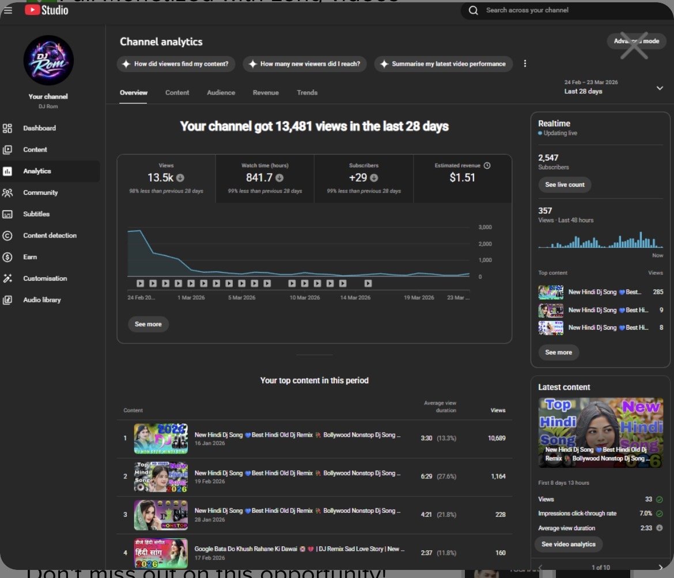This screenshot has width=674, height=578.
Task: Click the '10,689' views value
Action: pos(497,438)
